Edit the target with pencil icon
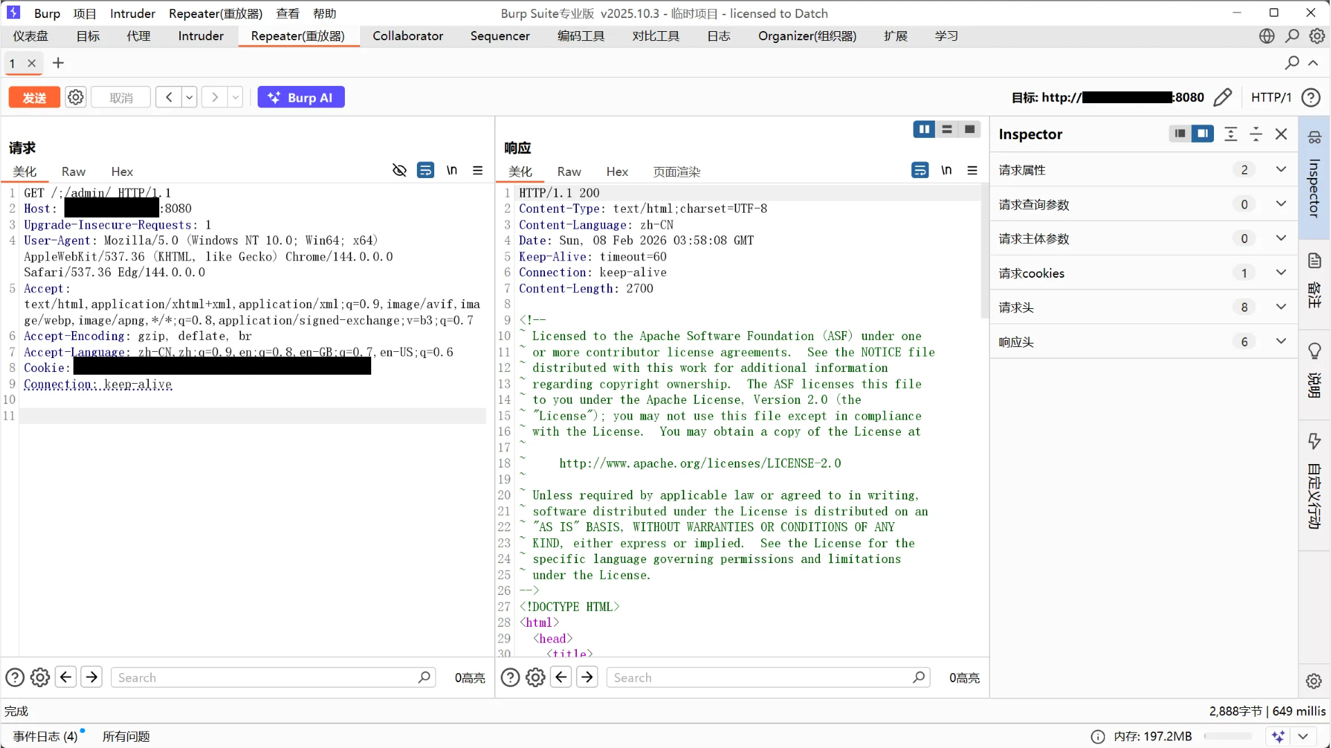Screen dimensions: 1331x748 [1223, 98]
